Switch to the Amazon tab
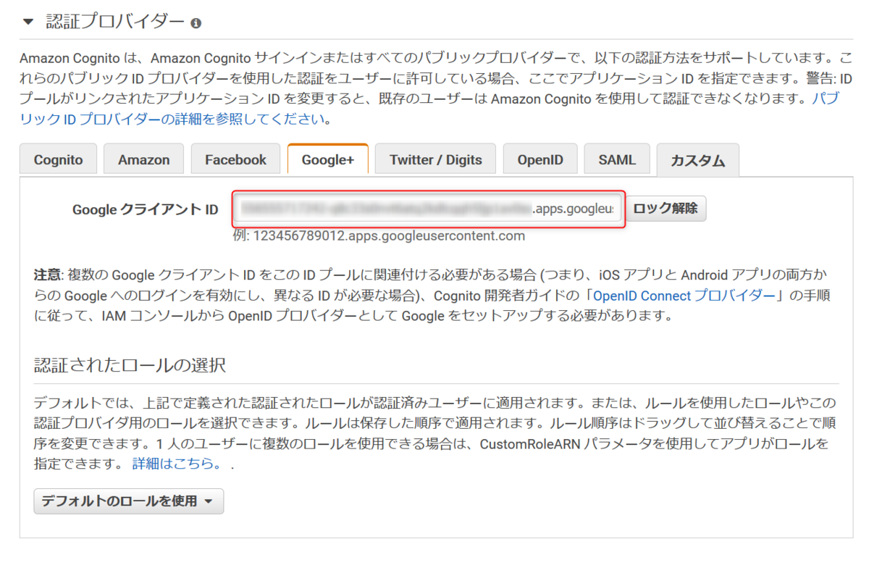This screenshot has width=869, height=568. 144,159
